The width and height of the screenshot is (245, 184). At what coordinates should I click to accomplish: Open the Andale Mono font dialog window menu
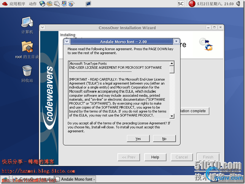coord(67,41)
